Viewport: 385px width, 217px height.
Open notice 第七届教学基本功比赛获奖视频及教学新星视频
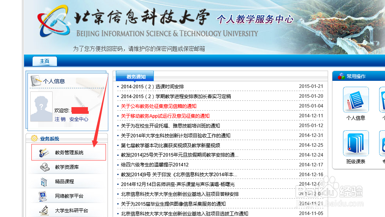[x=170, y=146]
